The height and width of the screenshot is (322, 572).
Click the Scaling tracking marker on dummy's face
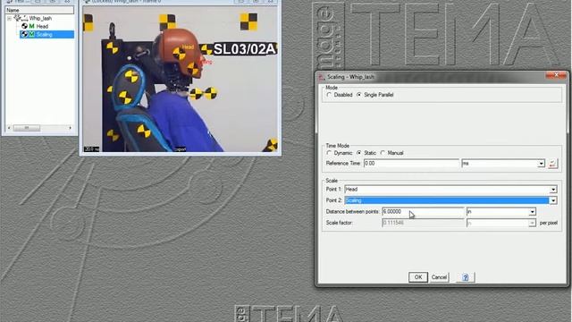[193, 68]
